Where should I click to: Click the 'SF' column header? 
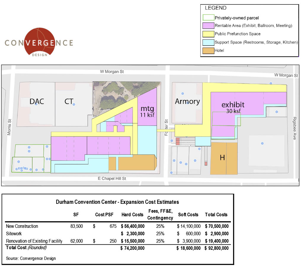tap(76, 215)
